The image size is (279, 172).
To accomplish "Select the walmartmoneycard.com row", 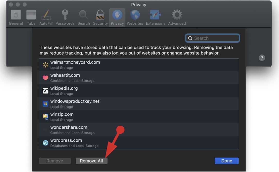I will coord(139,65).
